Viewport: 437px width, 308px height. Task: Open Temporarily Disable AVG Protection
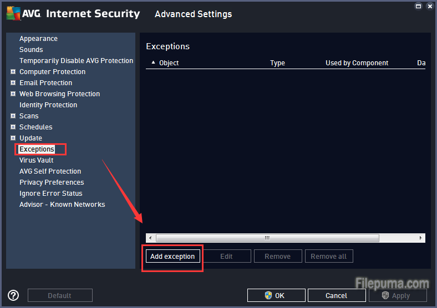pyautogui.click(x=76, y=61)
